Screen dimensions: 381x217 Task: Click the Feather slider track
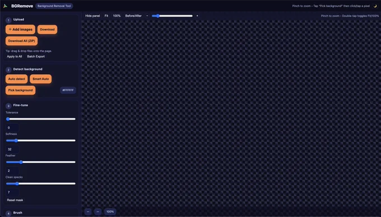click(x=40, y=162)
